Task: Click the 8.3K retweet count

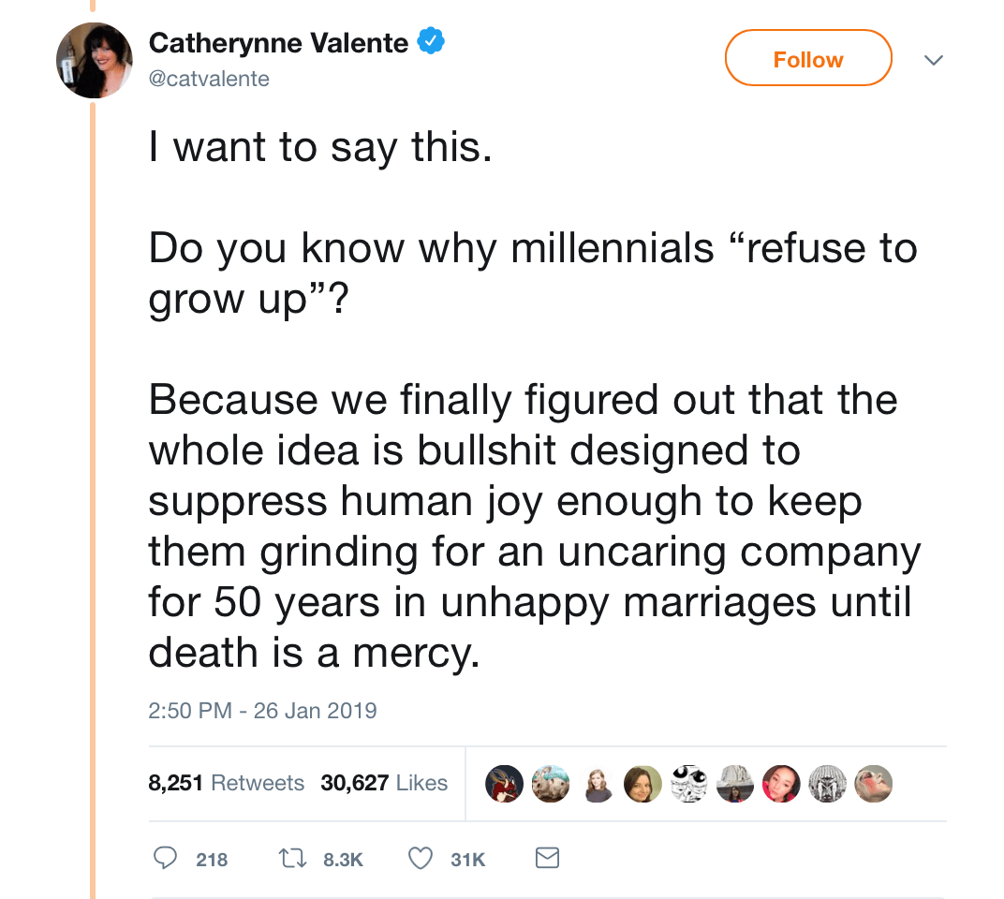Action: tap(343, 859)
